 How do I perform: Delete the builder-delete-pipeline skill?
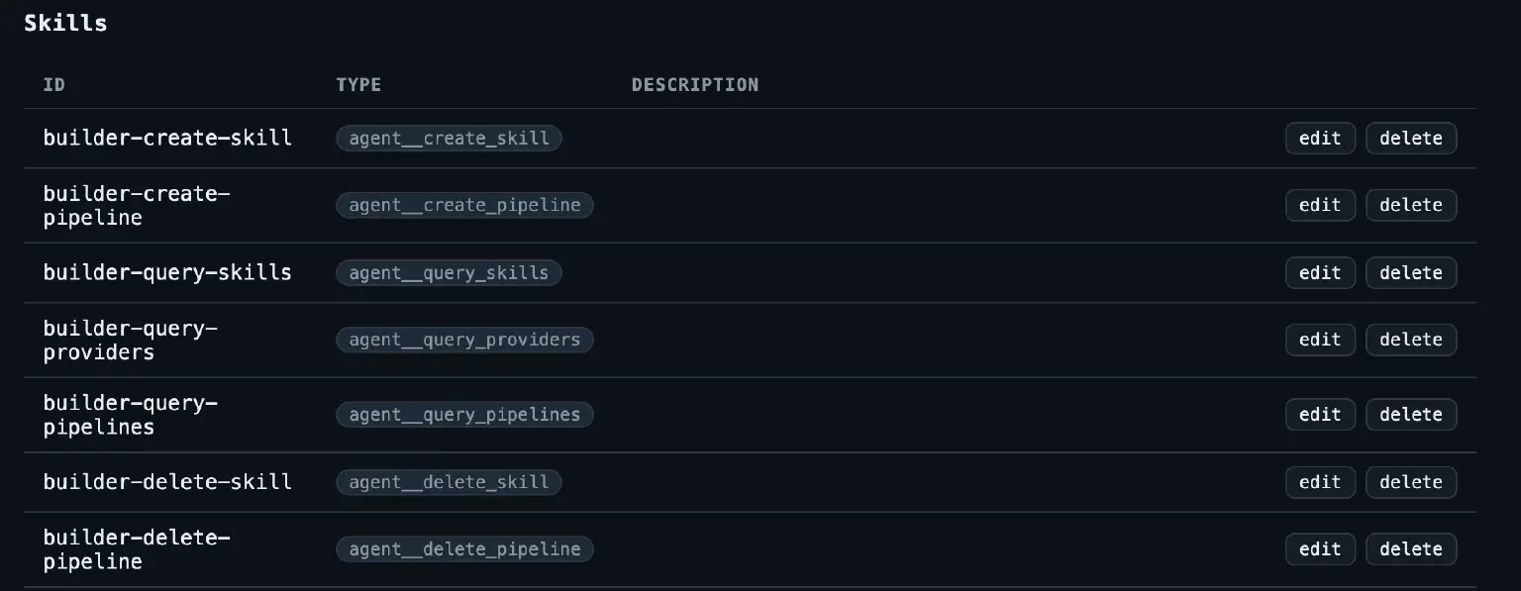click(x=1411, y=549)
